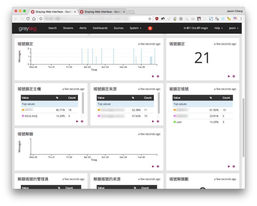Replay search for the 帳號鎖定主機 widget
The image size is (257, 206).
tap(77, 121)
